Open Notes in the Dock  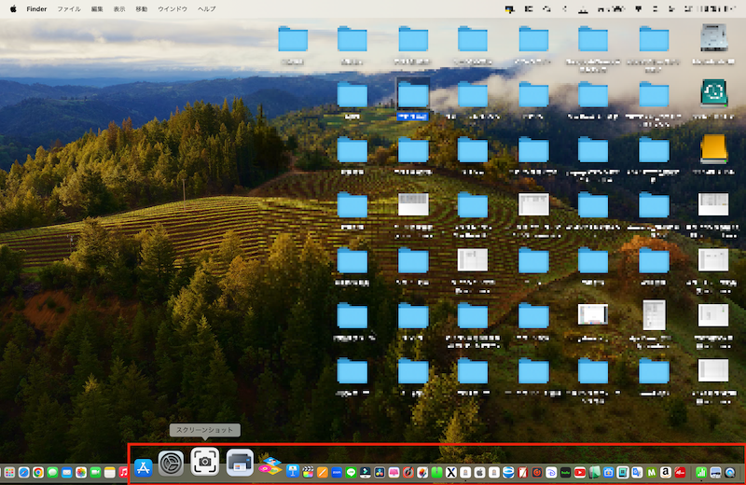109,472
